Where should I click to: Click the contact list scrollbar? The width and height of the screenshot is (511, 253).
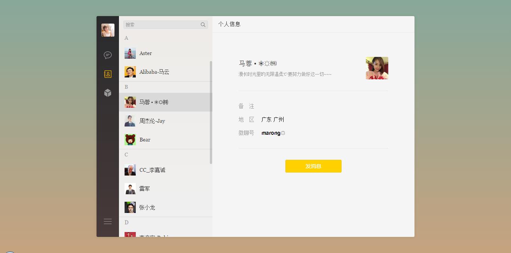point(211,112)
